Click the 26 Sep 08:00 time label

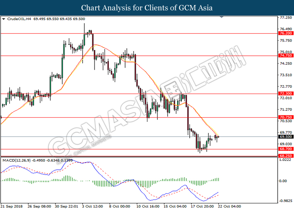(x=39, y=207)
